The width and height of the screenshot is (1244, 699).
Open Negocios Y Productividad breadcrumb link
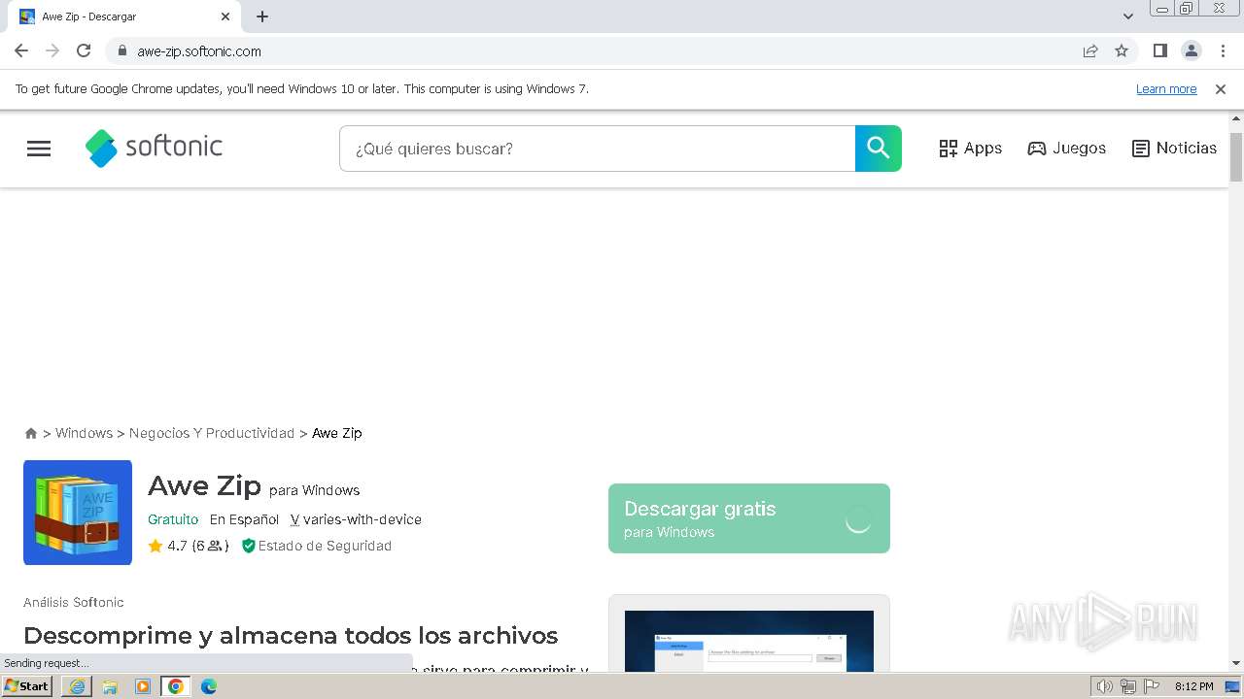pyautogui.click(x=212, y=433)
